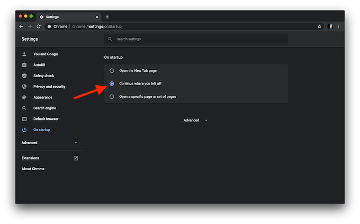
Task: Click the Search settings input field
Action: tap(196, 39)
